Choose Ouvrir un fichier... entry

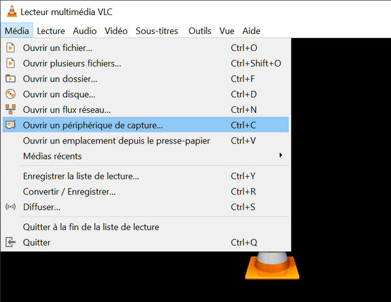point(145,48)
